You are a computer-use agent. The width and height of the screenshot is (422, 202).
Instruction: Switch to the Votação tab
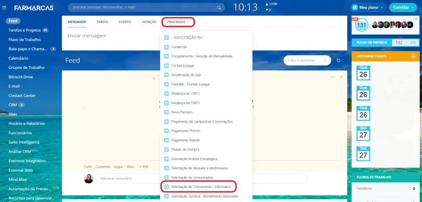tap(149, 22)
